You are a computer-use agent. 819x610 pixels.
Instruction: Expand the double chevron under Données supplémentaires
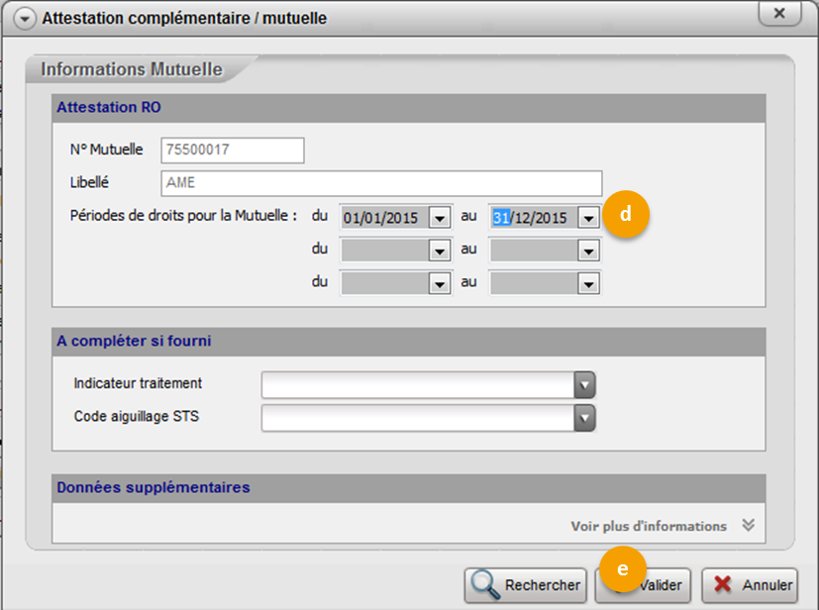coord(748,526)
